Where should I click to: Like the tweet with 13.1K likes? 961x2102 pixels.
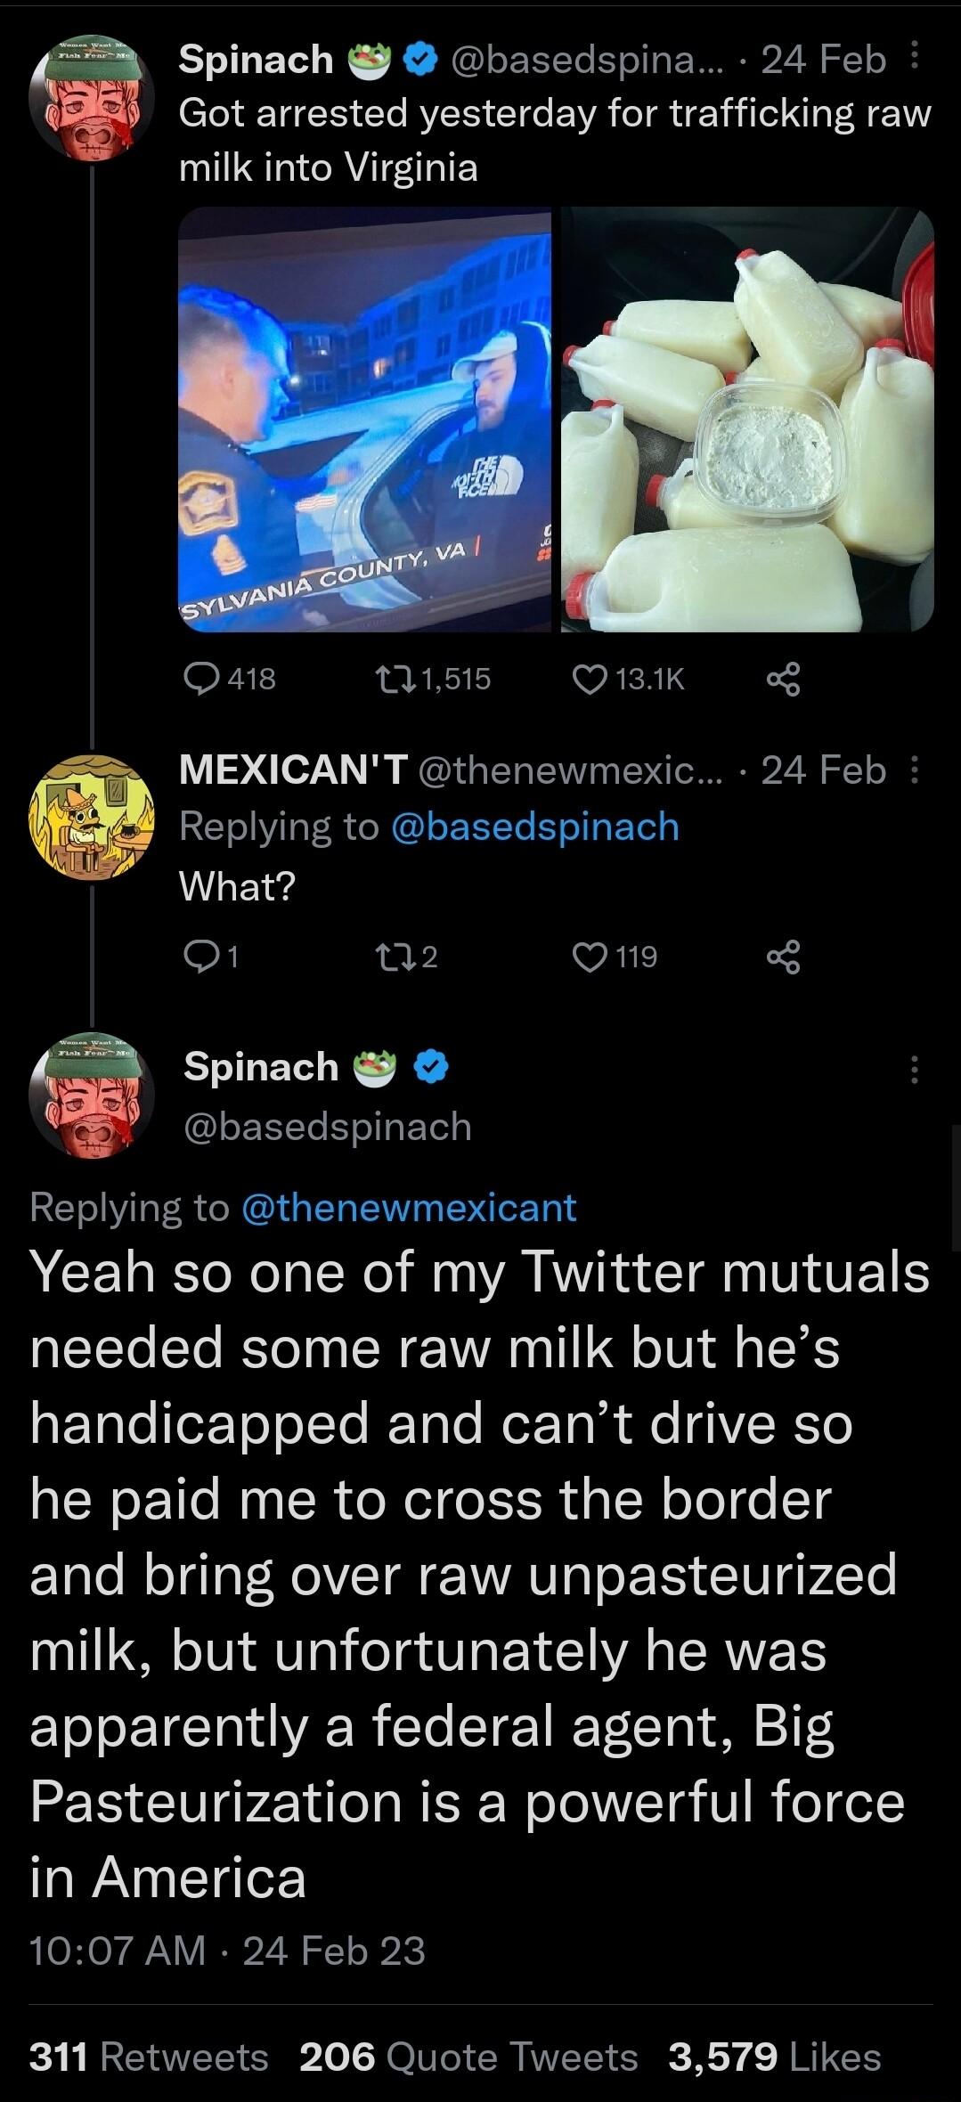(592, 679)
